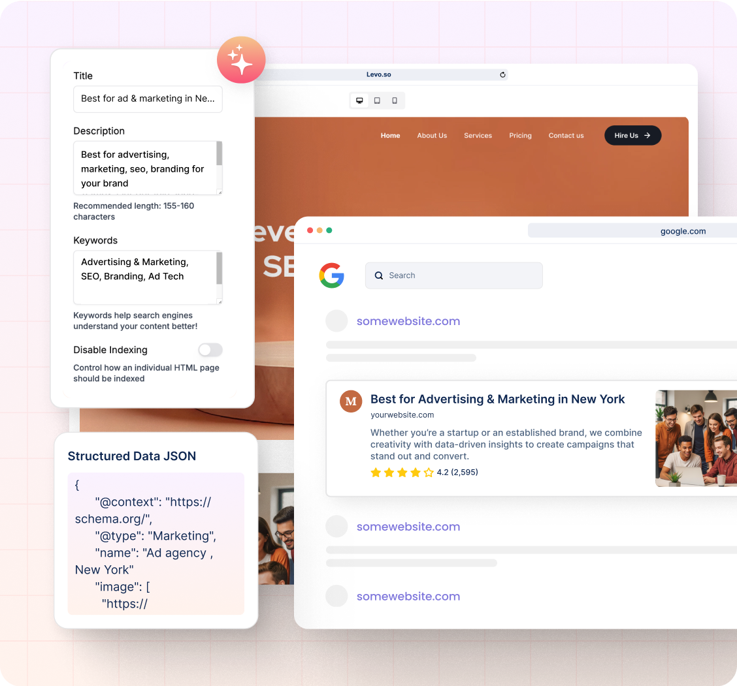737x686 pixels.
Task: Open the Services nav item
Action: click(478, 136)
